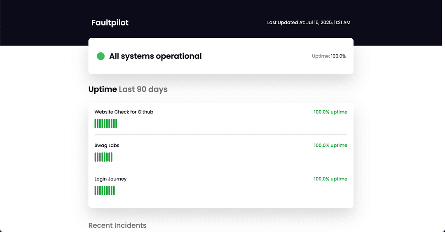This screenshot has height=232, width=445.
Task: Select the Login Journey monitor name
Action: pyautogui.click(x=110, y=179)
